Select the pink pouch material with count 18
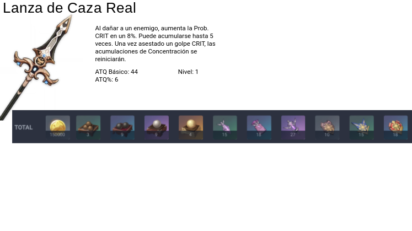 point(259,127)
